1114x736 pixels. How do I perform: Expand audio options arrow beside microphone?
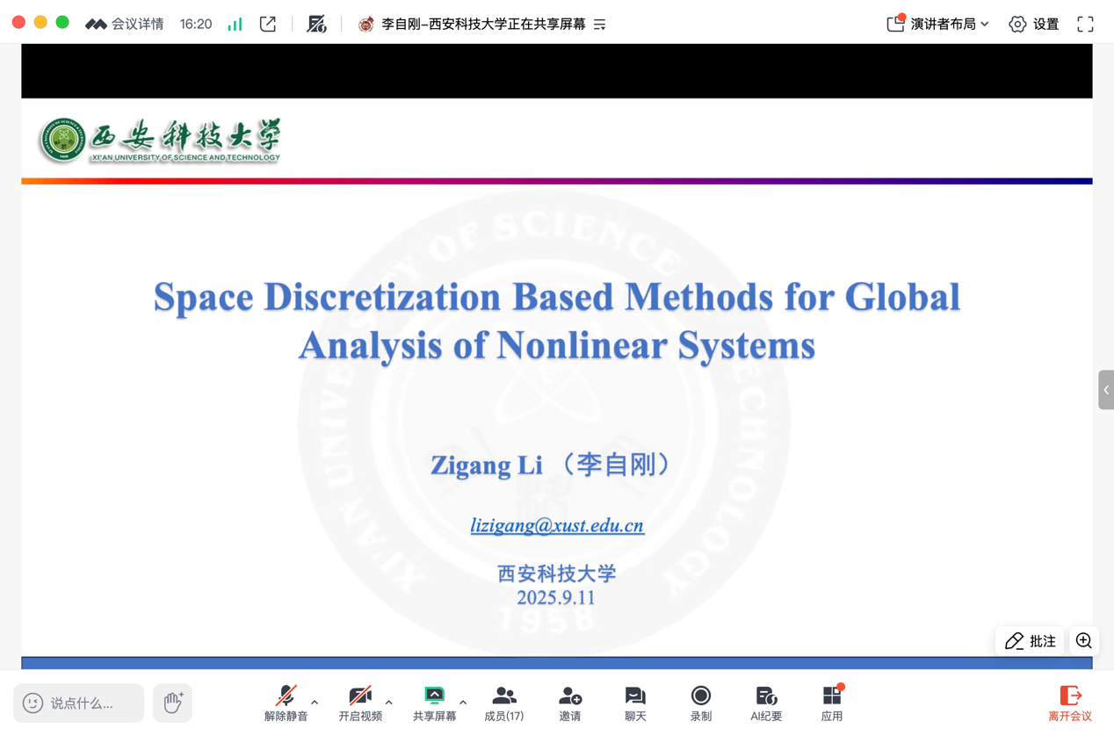(x=315, y=702)
